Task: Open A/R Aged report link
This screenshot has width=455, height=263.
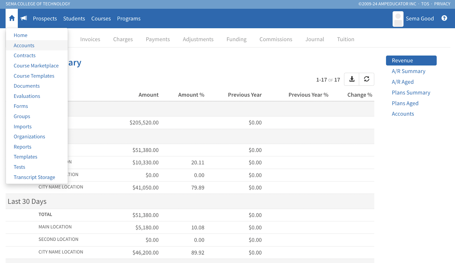Action: [403, 82]
